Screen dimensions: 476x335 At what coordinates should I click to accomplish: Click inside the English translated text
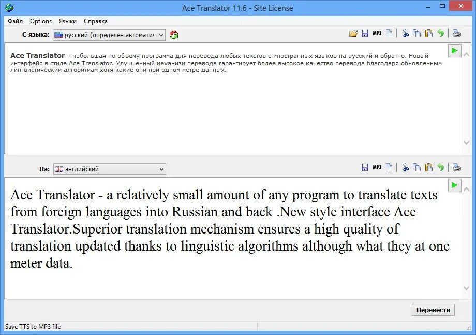pyautogui.click(x=230, y=229)
